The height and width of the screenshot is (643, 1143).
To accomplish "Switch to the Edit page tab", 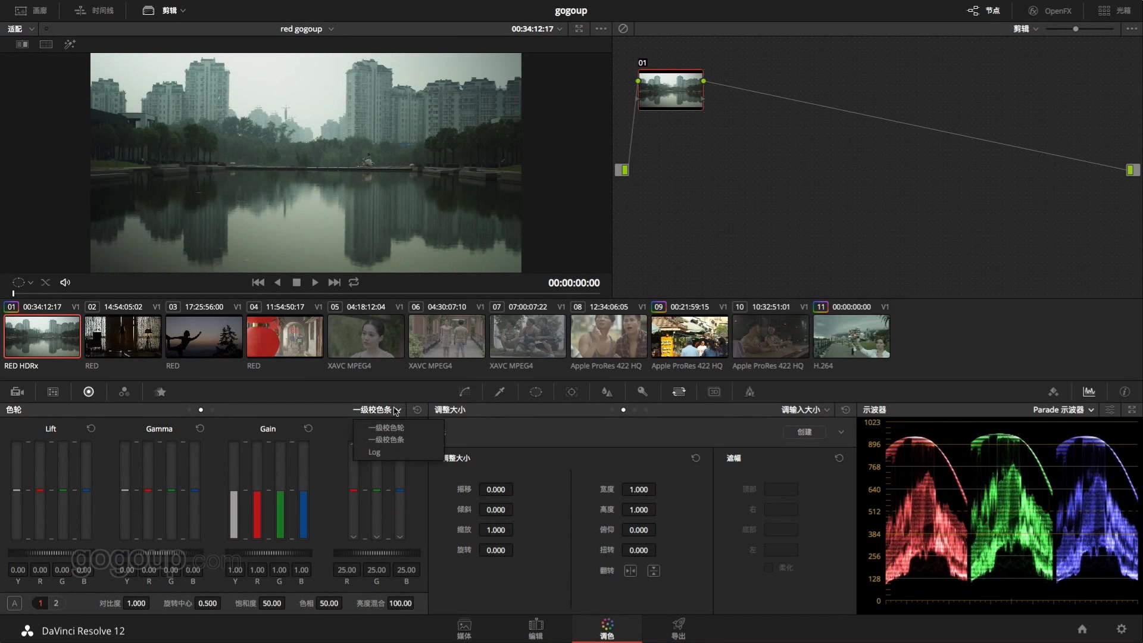I will pyautogui.click(x=536, y=629).
